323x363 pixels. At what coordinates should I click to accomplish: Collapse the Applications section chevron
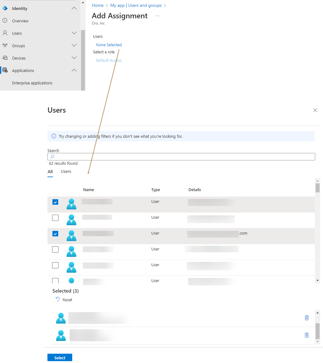tap(74, 70)
